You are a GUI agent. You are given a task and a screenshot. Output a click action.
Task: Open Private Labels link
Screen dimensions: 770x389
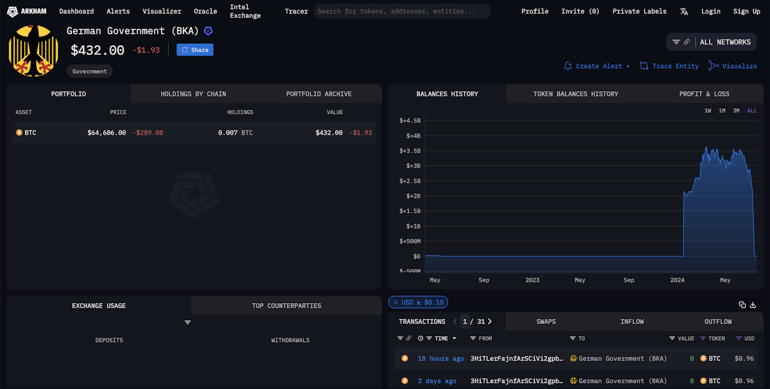(x=640, y=11)
